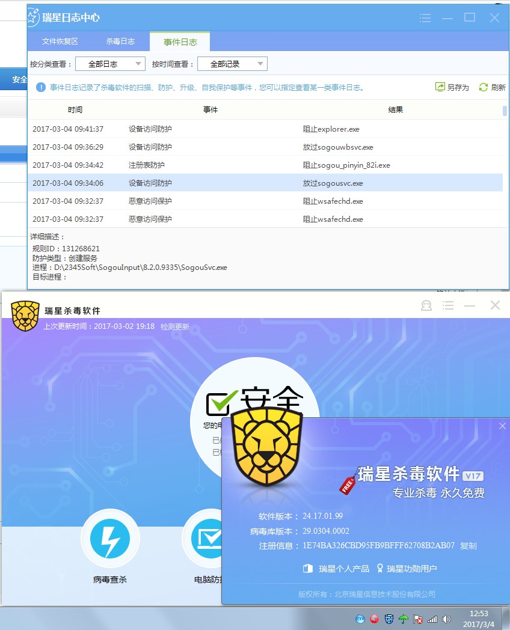The width and height of the screenshot is (510, 630).
Task: Click the network signal tray icon
Action: pos(432,619)
